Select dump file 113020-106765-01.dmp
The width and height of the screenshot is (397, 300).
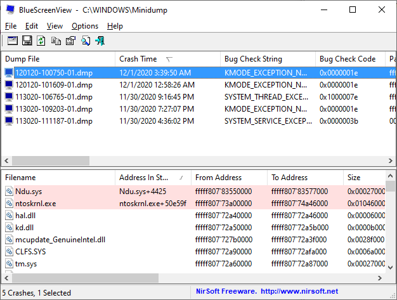54,96
